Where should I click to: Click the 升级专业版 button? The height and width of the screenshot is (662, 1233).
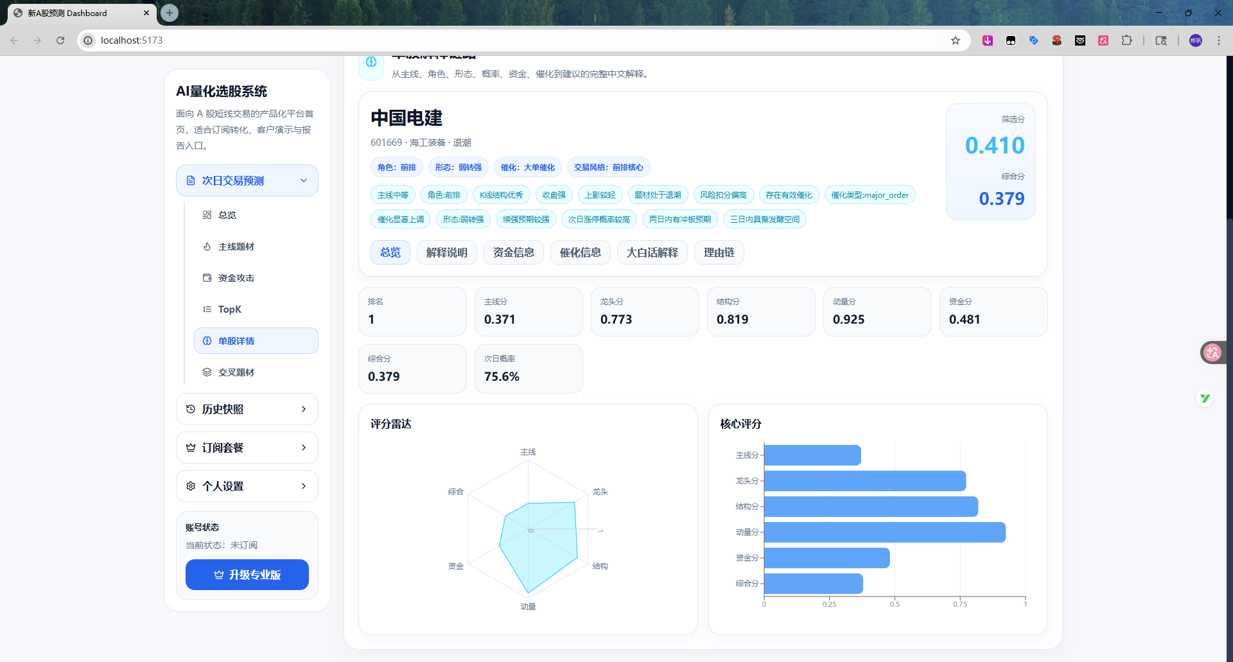pyautogui.click(x=247, y=575)
